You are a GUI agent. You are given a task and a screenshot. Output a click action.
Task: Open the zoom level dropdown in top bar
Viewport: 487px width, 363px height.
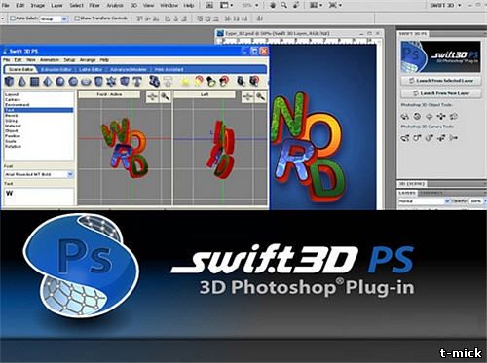[250, 6]
